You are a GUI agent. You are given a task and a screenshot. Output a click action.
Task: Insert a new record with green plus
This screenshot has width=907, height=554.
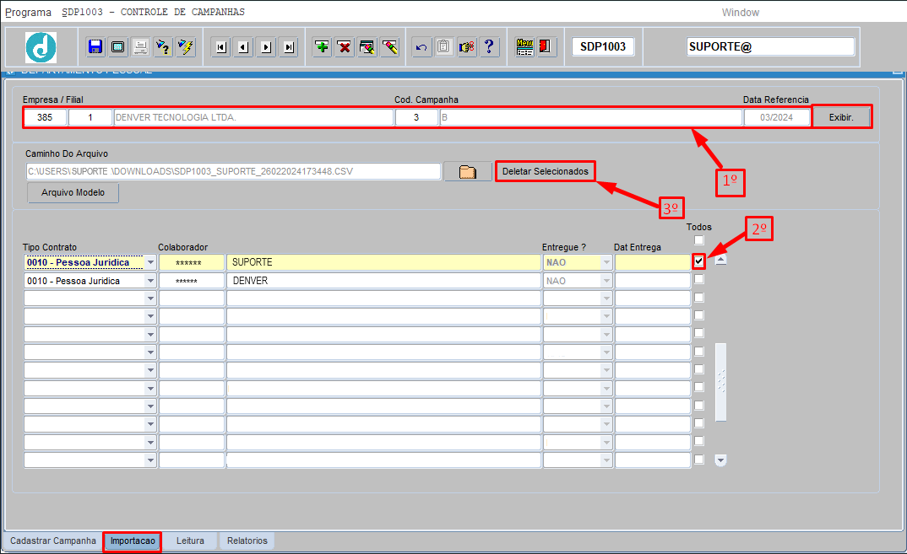point(323,46)
